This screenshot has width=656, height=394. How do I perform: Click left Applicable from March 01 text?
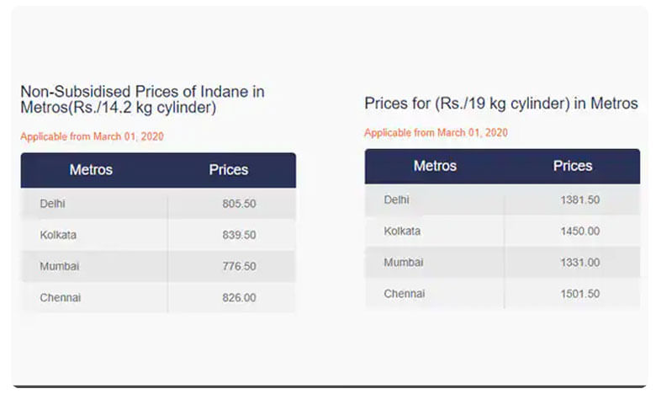pyautogui.click(x=93, y=136)
